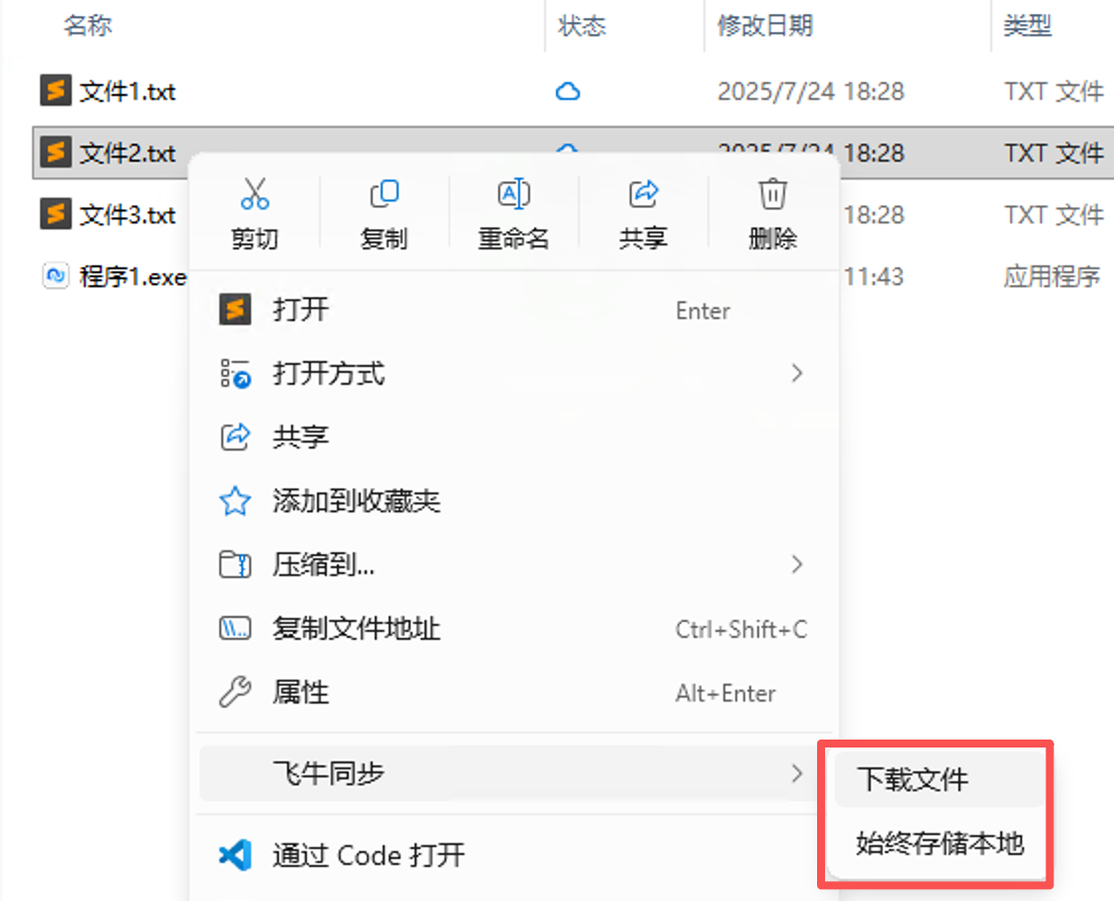Click the Rename (重命名) icon
Viewport: 1114px width, 901px height.
tap(514, 194)
